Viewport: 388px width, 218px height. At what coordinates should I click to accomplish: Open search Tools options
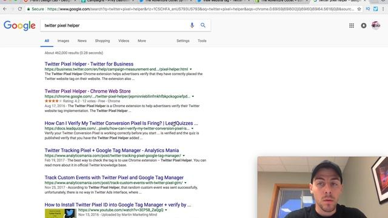pyautogui.click(x=202, y=41)
